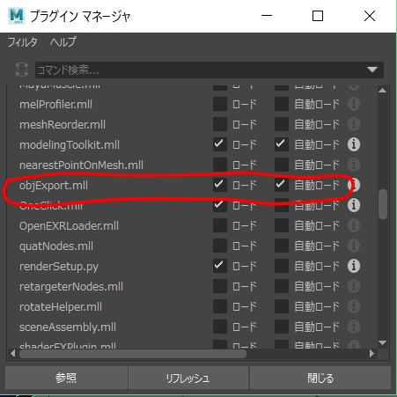Click the 閉じる close button

pyautogui.click(x=320, y=378)
